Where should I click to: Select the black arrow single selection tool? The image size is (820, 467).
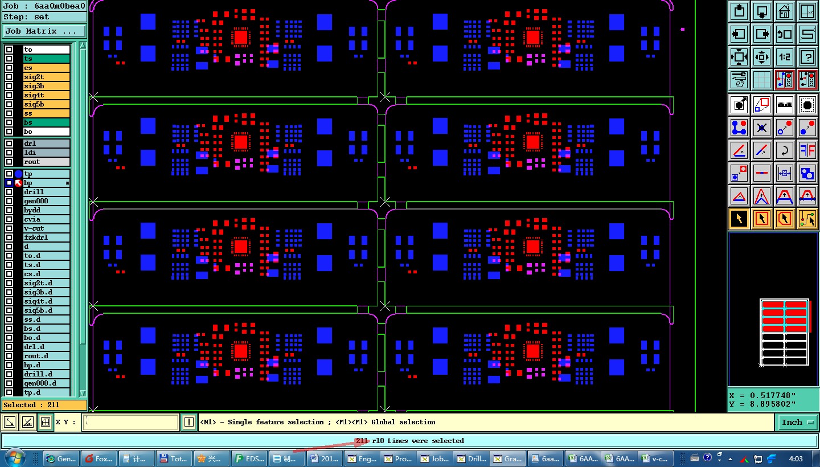click(739, 219)
